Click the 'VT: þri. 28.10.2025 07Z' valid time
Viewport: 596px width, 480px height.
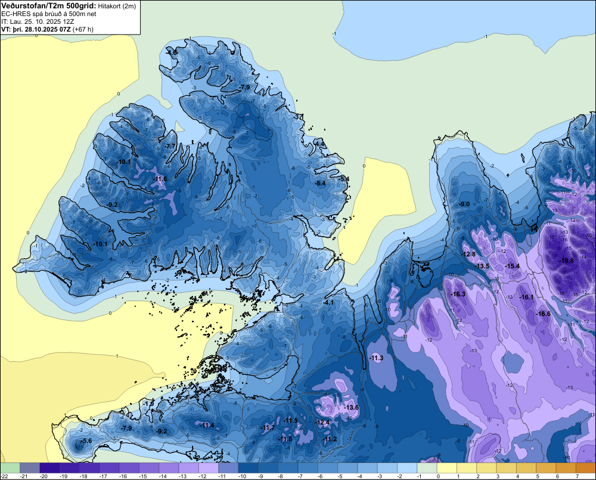(36, 29)
